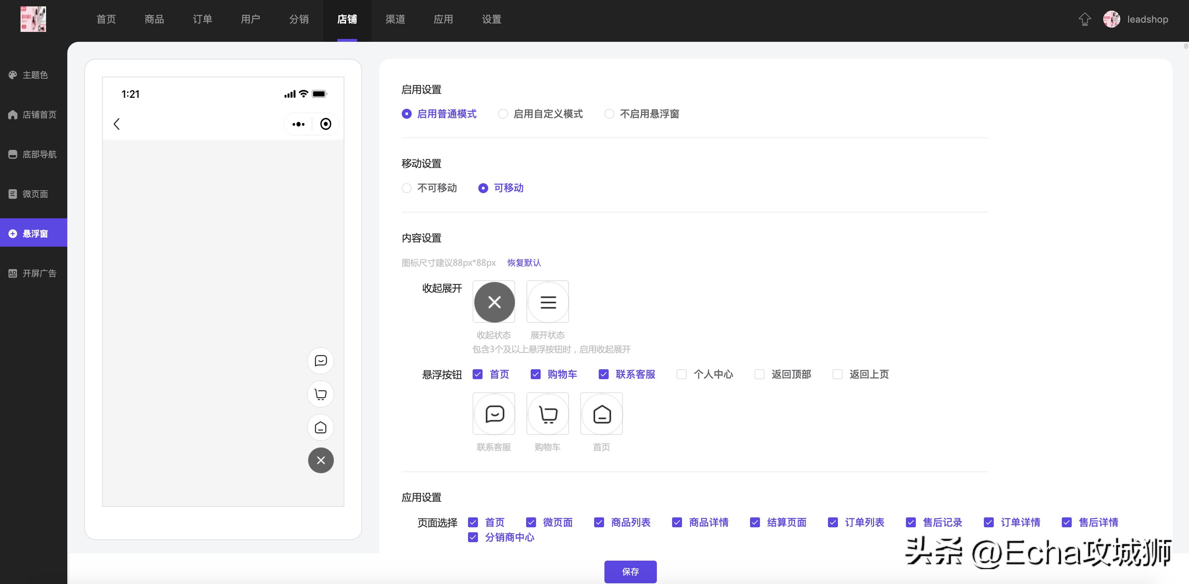This screenshot has height=584, width=1189.
Task: Click the 恢复默认 link
Action: pos(524,263)
